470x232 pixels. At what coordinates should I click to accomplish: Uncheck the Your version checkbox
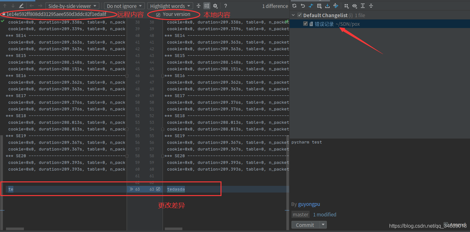[x=158, y=15]
